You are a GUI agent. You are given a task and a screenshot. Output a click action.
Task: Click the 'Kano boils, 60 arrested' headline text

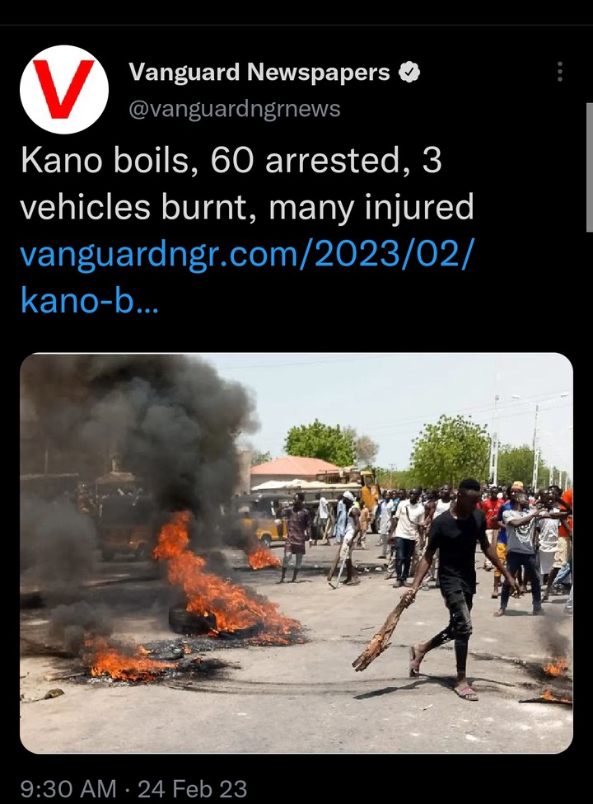click(x=231, y=161)
